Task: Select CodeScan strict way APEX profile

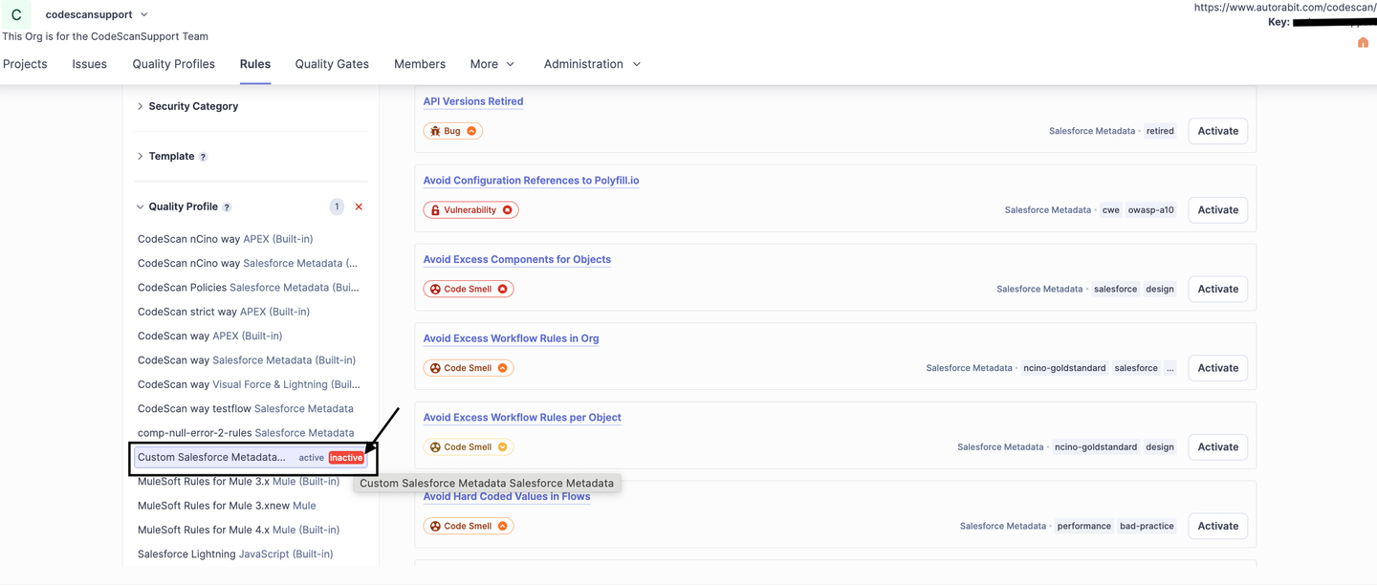Action: coord(224,312)
